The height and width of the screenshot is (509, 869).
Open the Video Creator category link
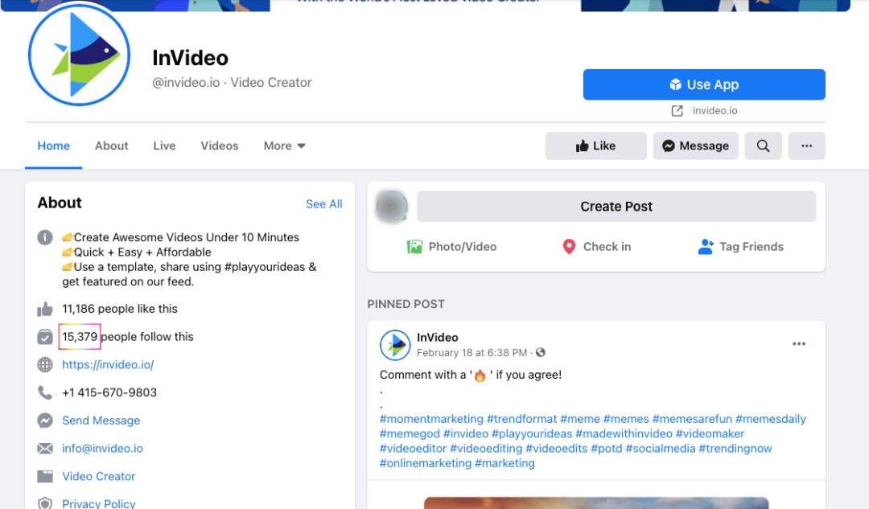tap(99, 476)
